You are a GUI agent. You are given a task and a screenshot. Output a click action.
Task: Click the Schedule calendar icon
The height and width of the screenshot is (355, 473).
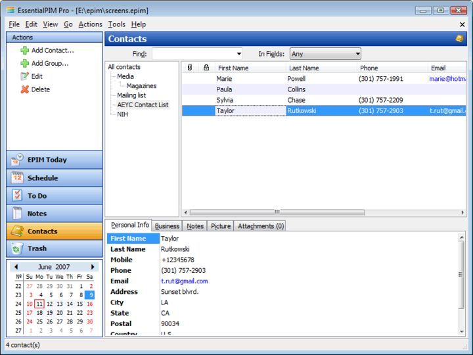[17, 177]
